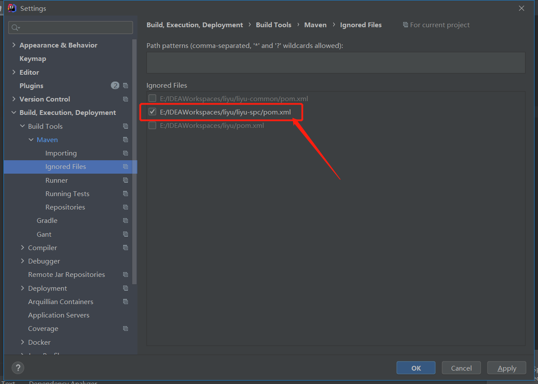Click the IntelliJ IDEA logo in title bar

click(12, 8)
